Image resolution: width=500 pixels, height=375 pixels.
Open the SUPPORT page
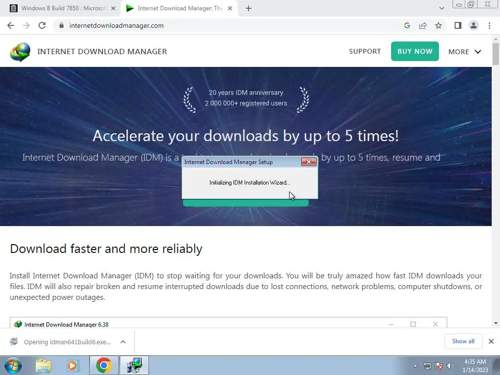365,51
